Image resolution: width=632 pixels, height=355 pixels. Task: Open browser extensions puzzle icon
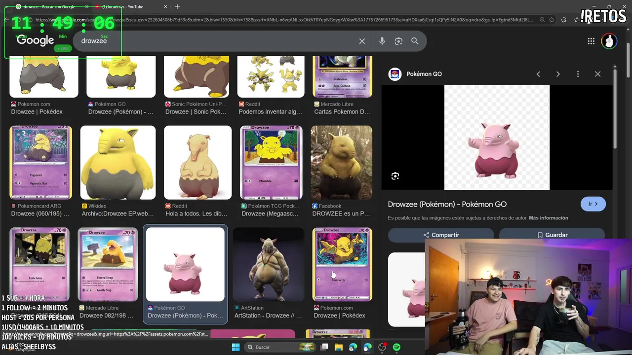pyautogui.click(x=564, y=20)
